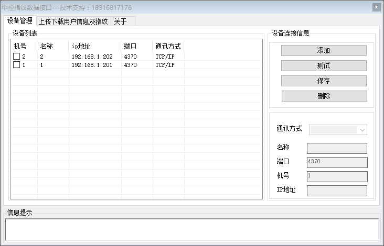Open the 上传下载用户信息及指纹 tab
The image size is (384, 246).
point(73,21)
